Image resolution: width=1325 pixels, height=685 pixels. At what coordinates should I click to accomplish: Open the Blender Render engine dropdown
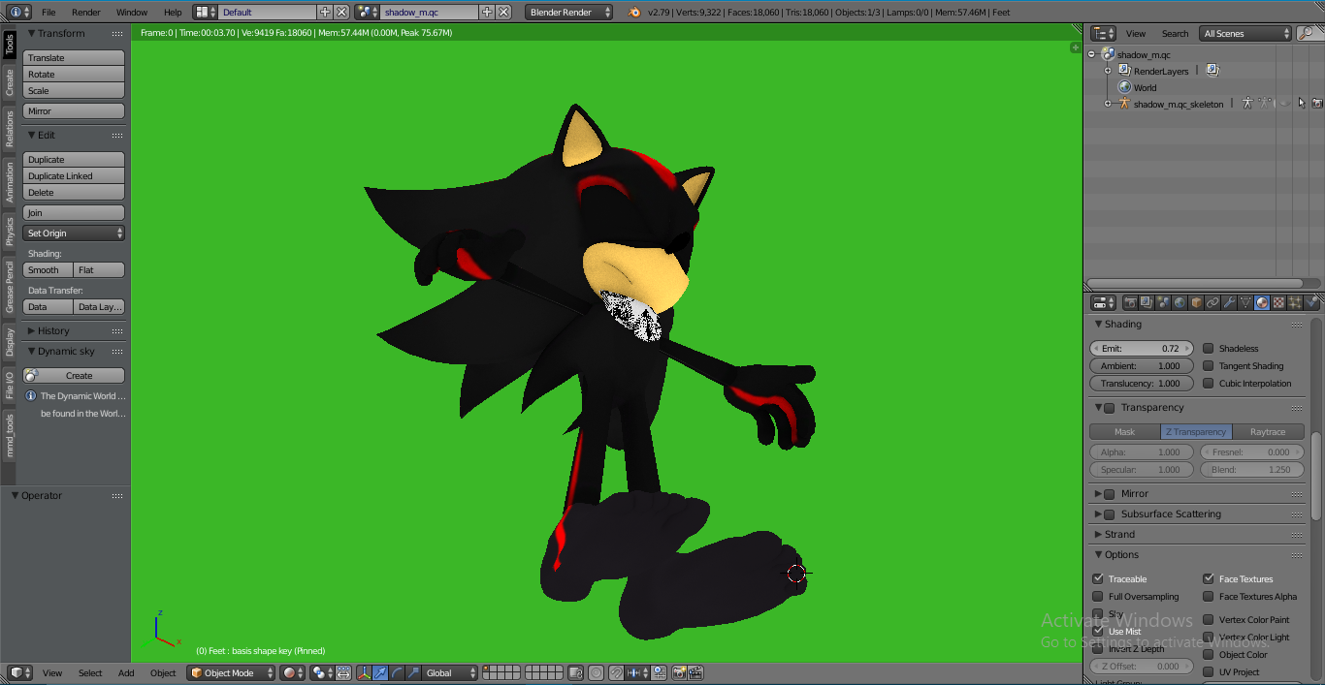coord(569,13)
